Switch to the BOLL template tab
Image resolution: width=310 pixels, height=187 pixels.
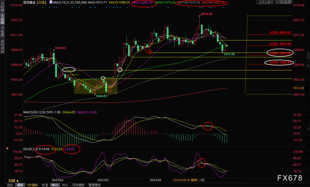coord(65,185)
